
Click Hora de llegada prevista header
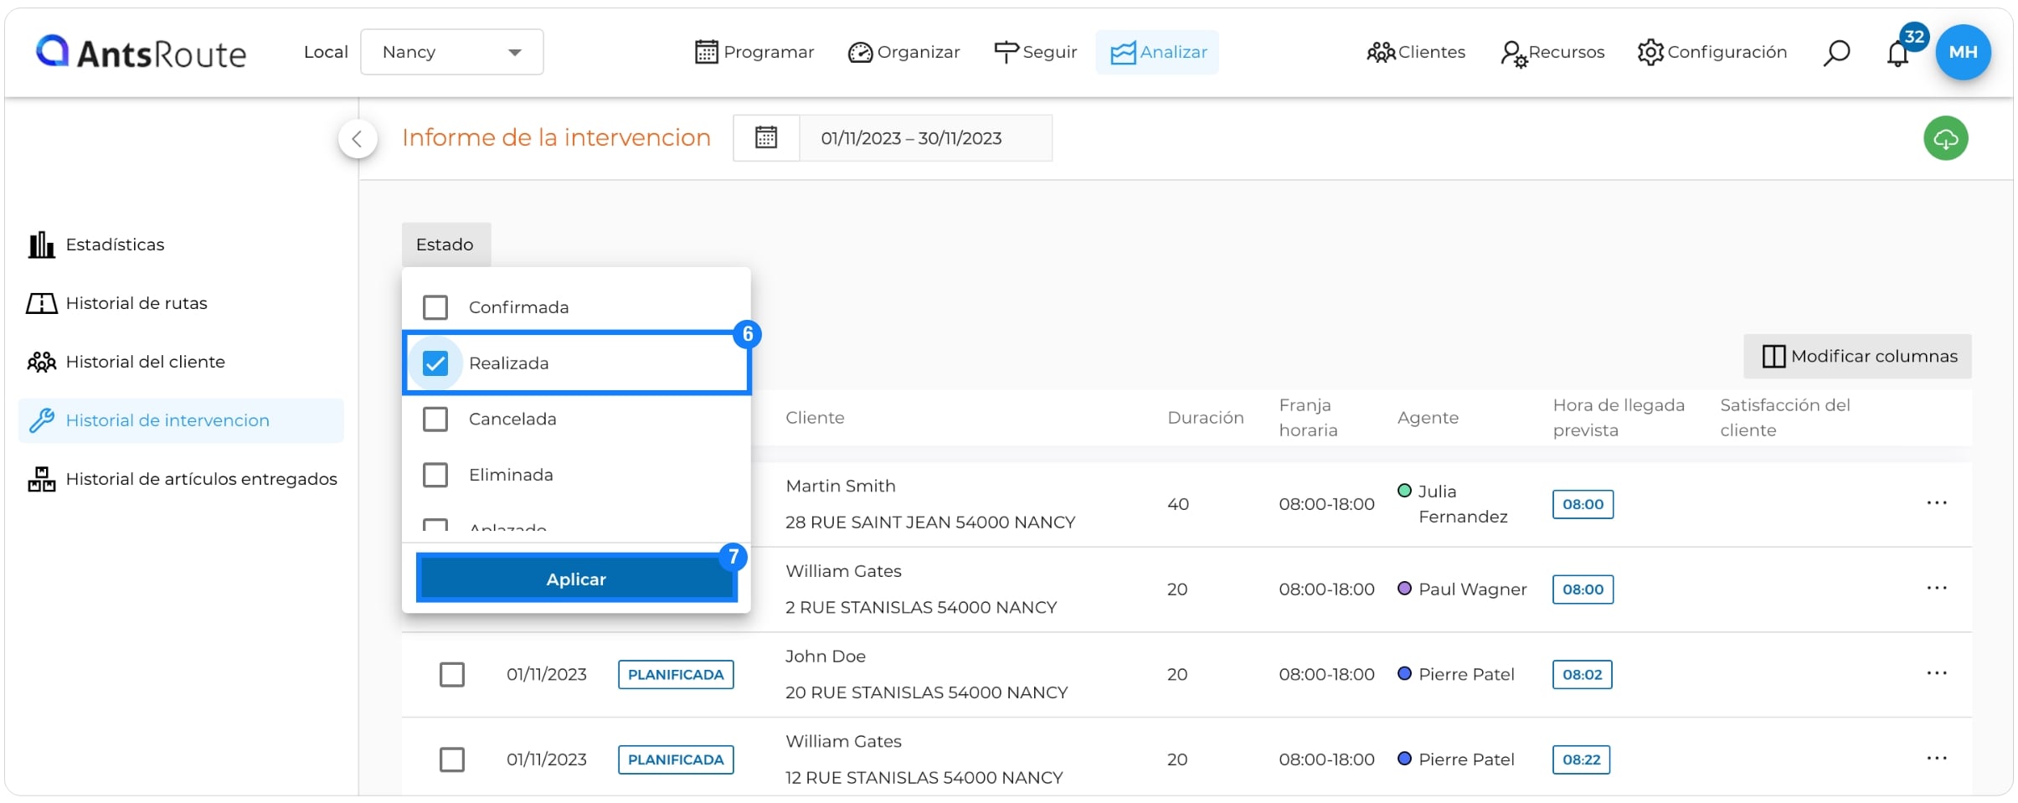(1619, 418)
